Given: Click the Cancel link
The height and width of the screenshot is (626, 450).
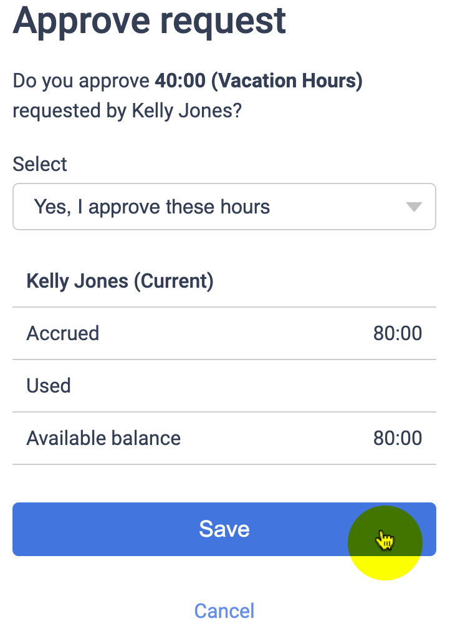Looking at the screenshot, I should pos(224,610).
